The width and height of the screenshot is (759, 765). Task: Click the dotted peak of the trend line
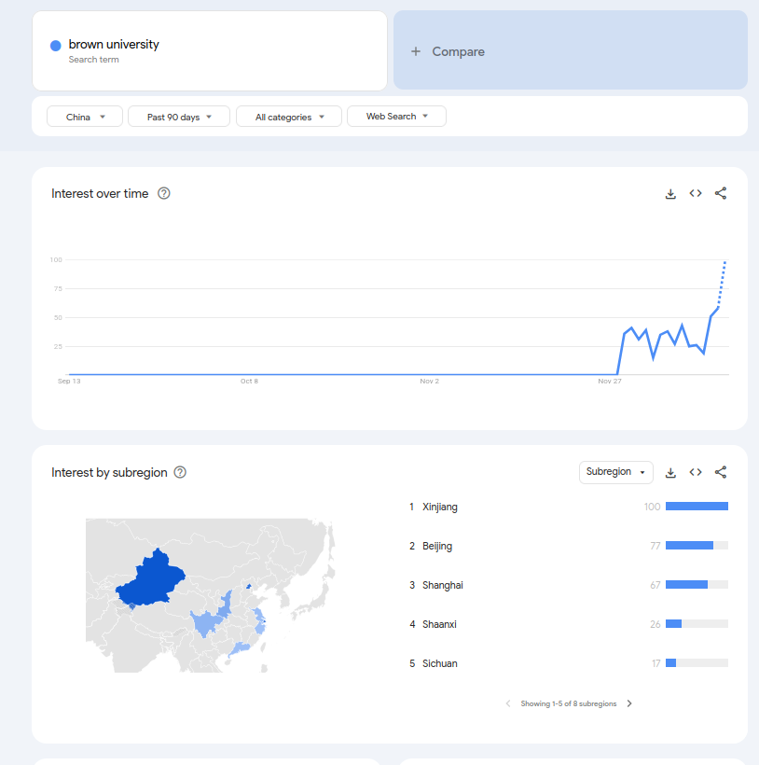724,263
